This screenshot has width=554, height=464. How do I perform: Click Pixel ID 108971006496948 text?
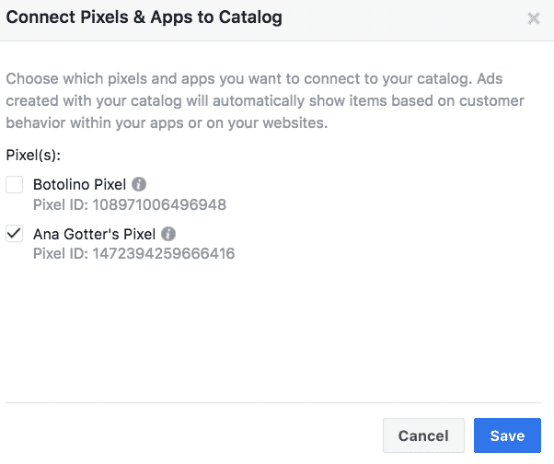[x=130, y=204]
